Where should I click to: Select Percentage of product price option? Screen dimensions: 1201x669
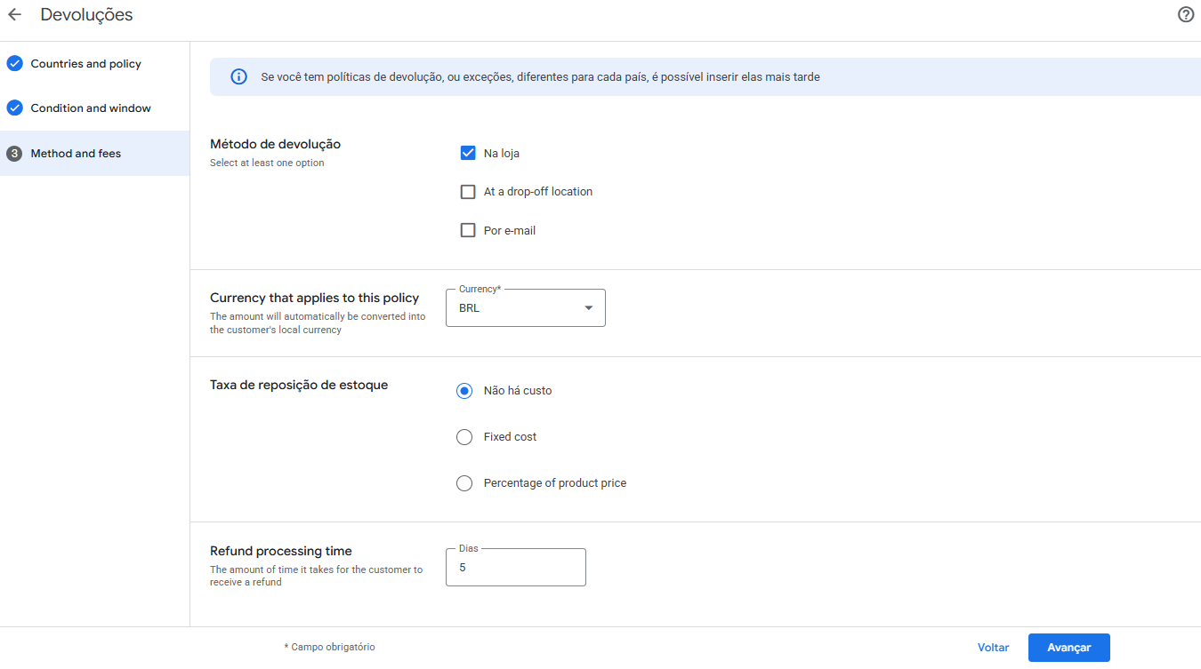pos(464,483)
